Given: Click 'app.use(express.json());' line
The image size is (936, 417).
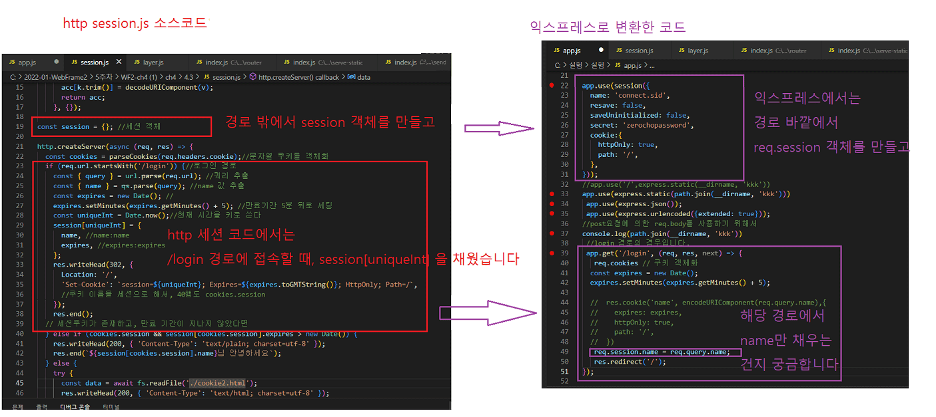Looking at the screenshot, I should [x=634, y=204].
